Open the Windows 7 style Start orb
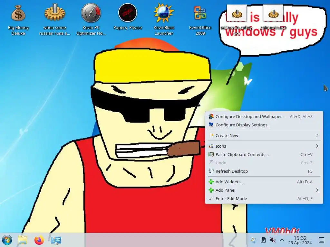The height and width of the screenshot is (247, 330). [7, 240]
